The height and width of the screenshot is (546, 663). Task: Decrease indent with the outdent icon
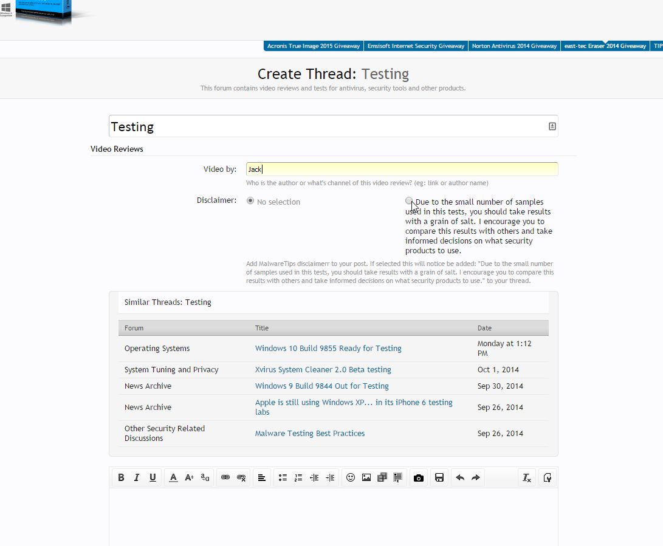coord(314,477)
